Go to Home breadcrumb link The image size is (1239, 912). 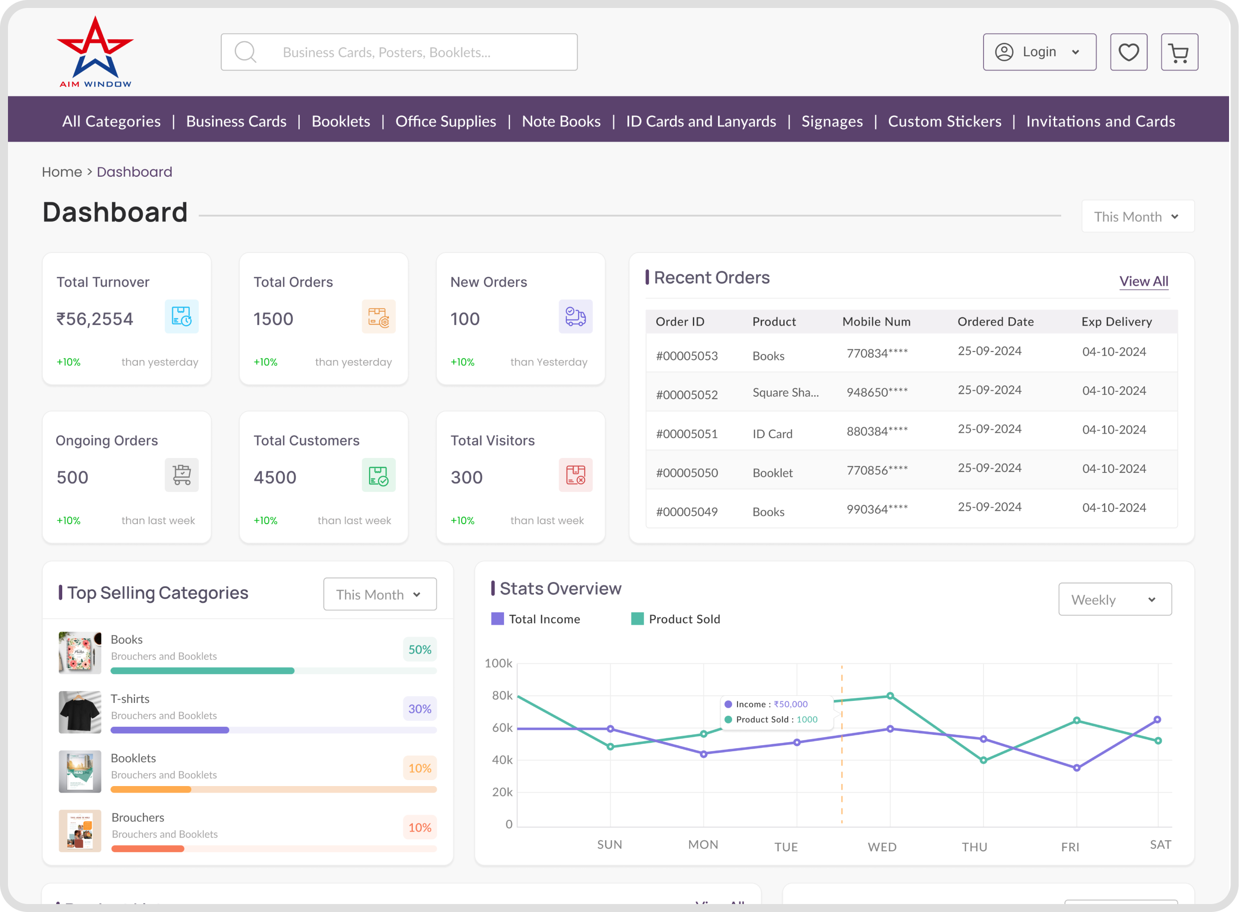click(x=61, y=172)
